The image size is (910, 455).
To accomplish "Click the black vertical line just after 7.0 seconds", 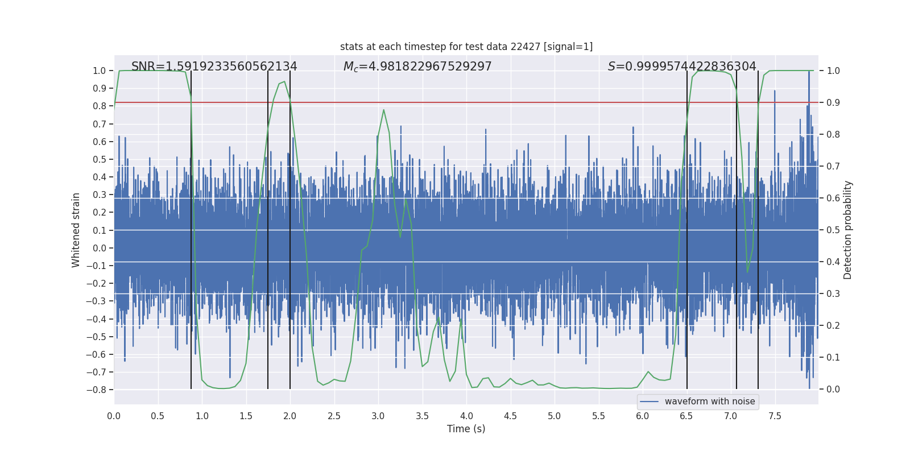I will click(737, 230).
